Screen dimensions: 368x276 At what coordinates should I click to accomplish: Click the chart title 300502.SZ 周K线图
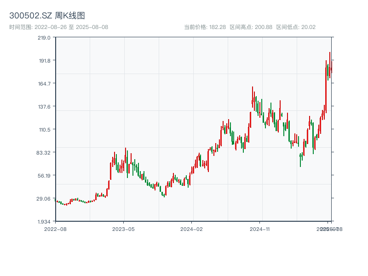point(47,16)
